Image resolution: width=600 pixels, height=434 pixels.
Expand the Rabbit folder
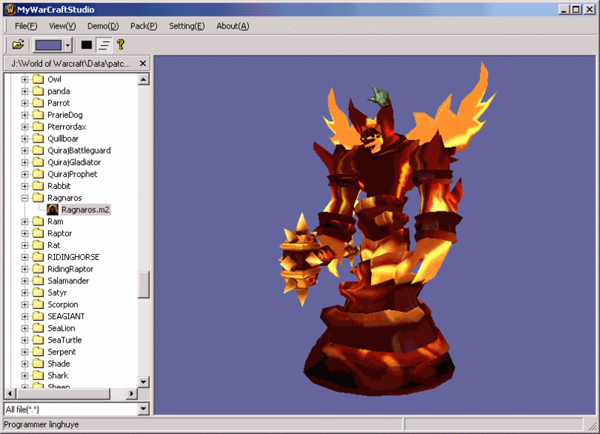[25, 186]
